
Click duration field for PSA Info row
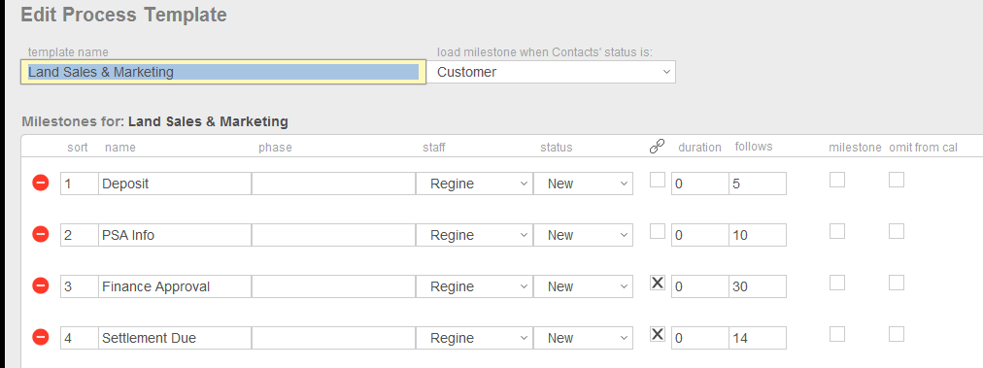coord(700,235)
